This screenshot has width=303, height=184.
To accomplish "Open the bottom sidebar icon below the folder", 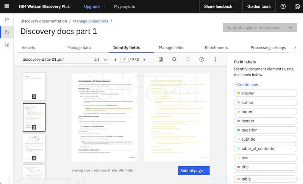I will 7,45.
